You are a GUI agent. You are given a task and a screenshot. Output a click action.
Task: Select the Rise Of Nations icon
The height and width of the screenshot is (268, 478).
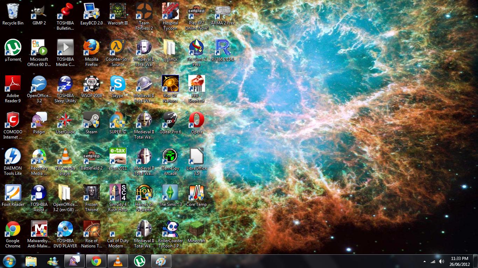[x=170, y=89]
